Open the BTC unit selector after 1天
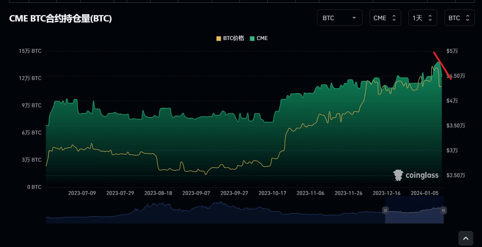The image size is (482, 247). tap(459, 18)
